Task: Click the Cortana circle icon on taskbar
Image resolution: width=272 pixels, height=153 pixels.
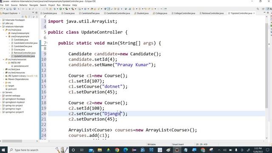Action: tap(73, 150)
